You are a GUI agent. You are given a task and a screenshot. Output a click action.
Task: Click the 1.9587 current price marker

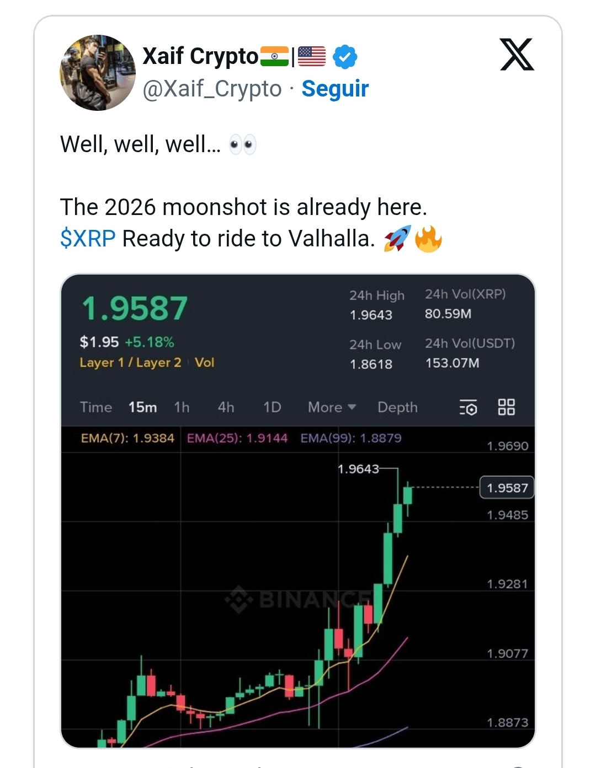(507, 488)
